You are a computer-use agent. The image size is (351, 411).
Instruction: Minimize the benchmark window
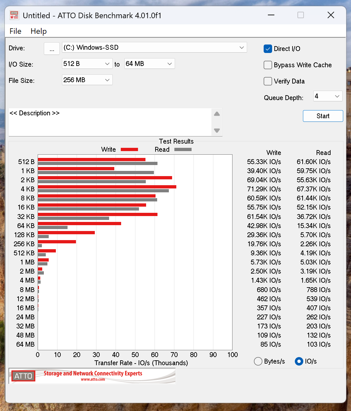point(271,15)
